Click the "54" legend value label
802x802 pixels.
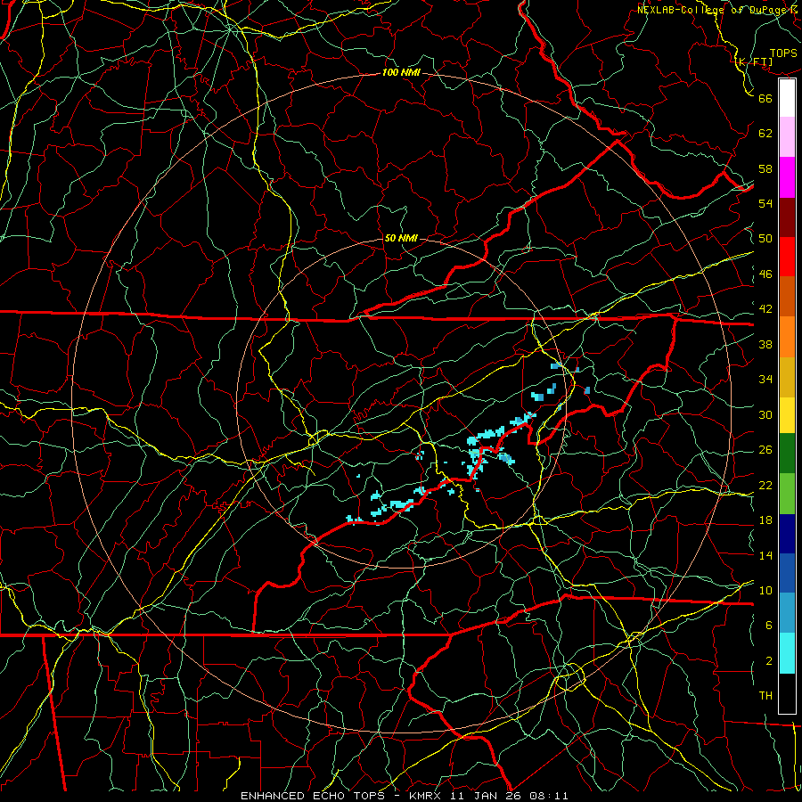coord(765,203)
